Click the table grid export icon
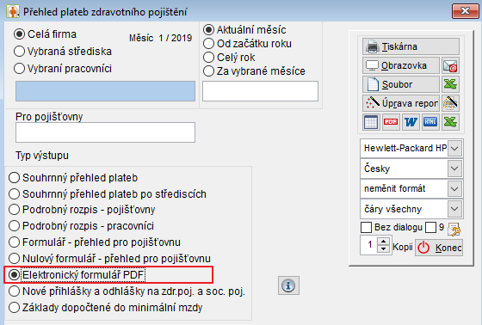The height and width of the screenshot is (325, 482). [x=371, y=122]
